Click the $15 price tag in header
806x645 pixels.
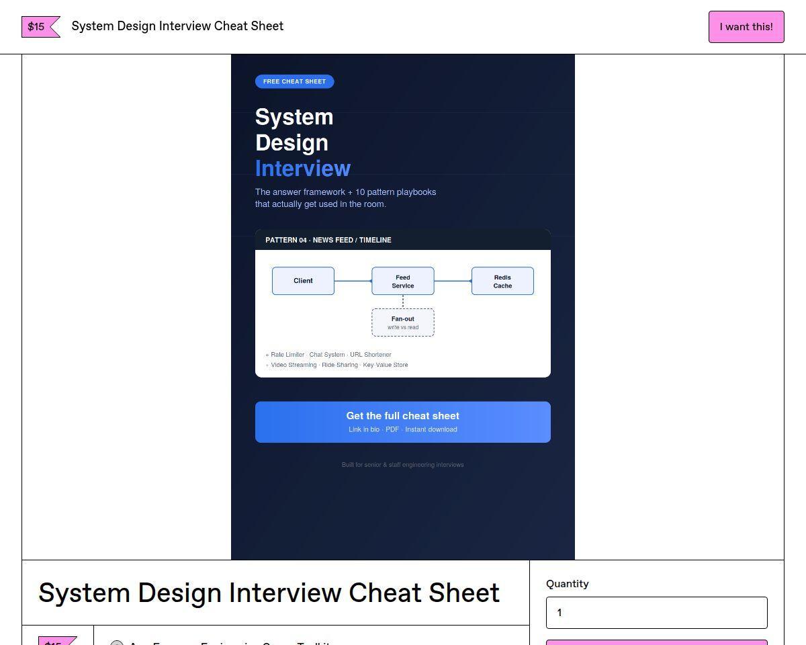click(40, 27)
